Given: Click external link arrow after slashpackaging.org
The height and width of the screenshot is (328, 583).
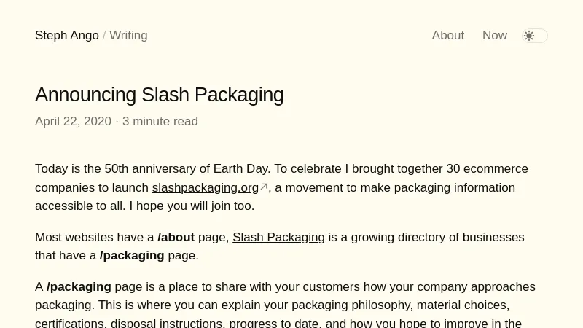Looking at the screenshot, I should click(264, 187).
